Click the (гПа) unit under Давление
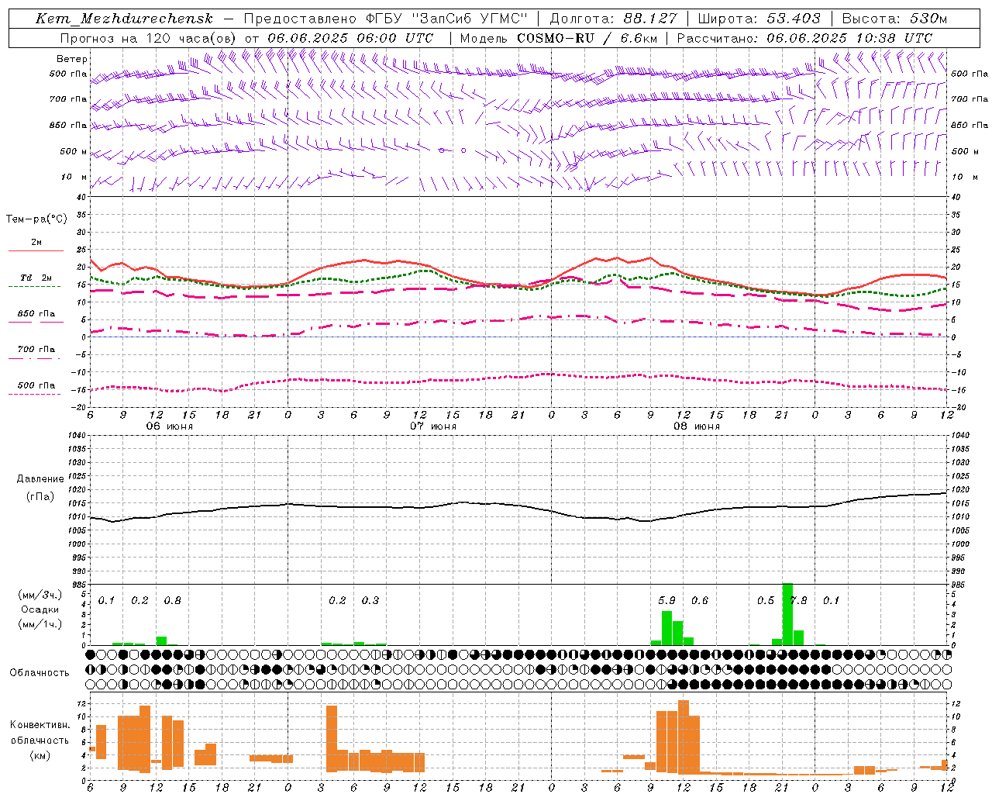992x794 pixels. click(x=40, y=496)
